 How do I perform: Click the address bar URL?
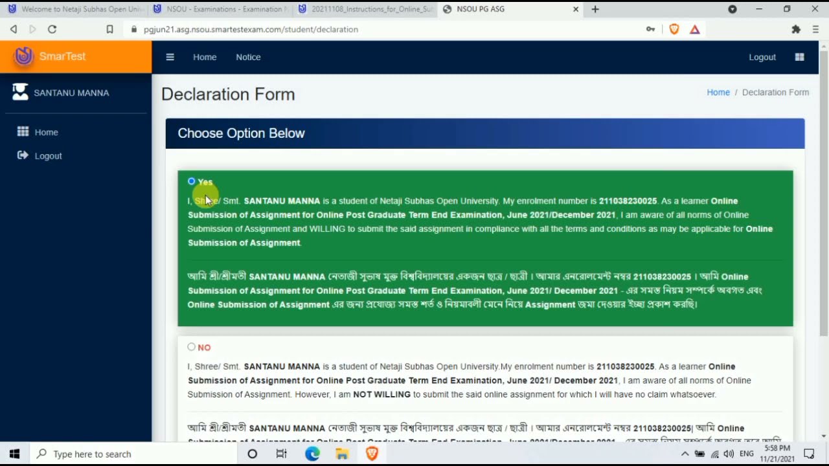[251, 29]
